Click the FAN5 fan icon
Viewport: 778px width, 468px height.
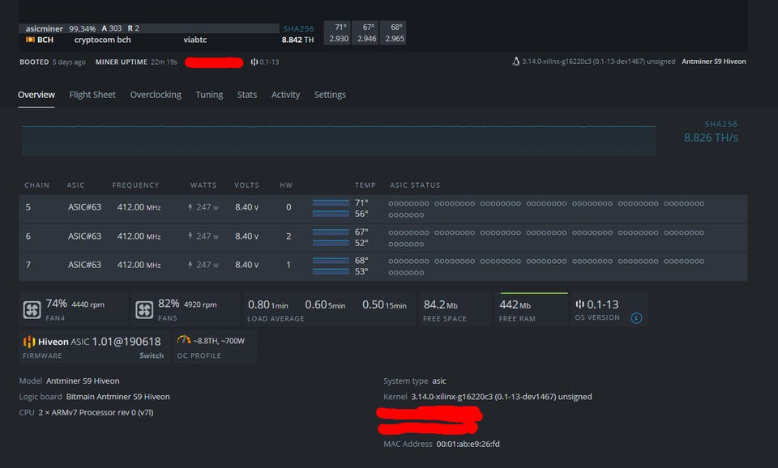pyautogui.click(x=144, y=310)
